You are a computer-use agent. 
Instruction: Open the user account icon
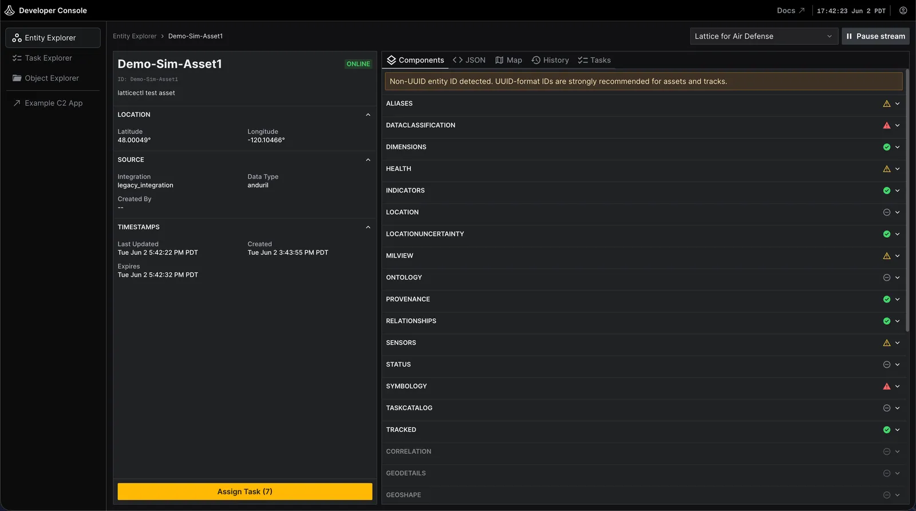click(x=903, y=10)
